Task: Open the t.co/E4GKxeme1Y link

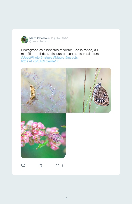Action: coord(40,61)
